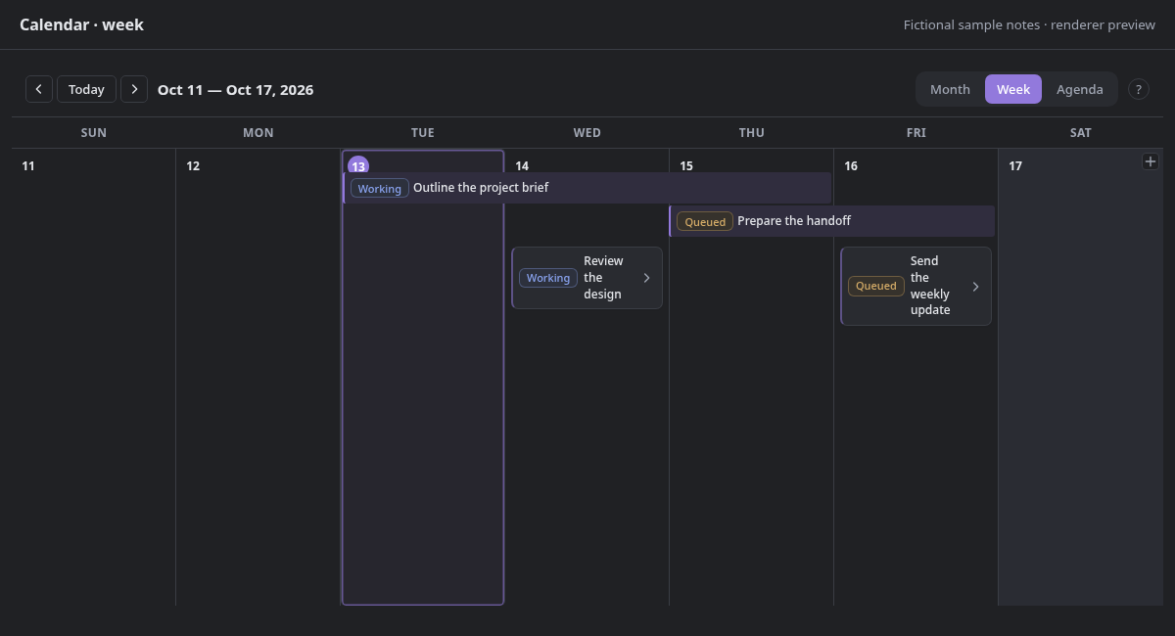
Task: Click the Queued badge on Send the weekly update
Action: (x=876, y=286)
